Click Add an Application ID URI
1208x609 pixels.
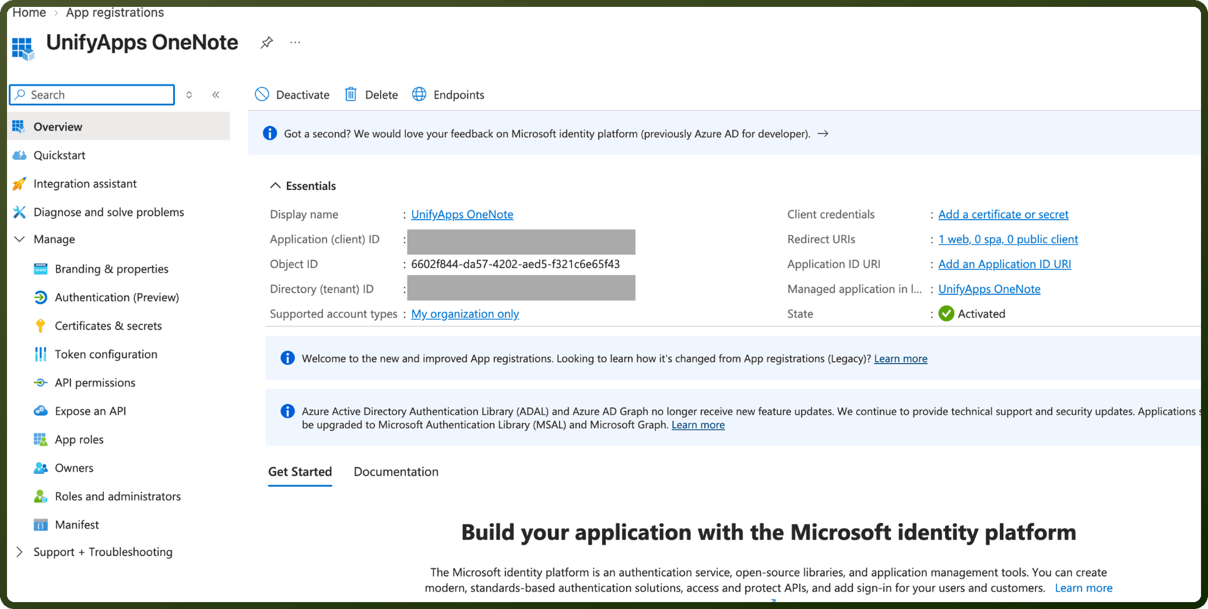tap(1004, 264)
